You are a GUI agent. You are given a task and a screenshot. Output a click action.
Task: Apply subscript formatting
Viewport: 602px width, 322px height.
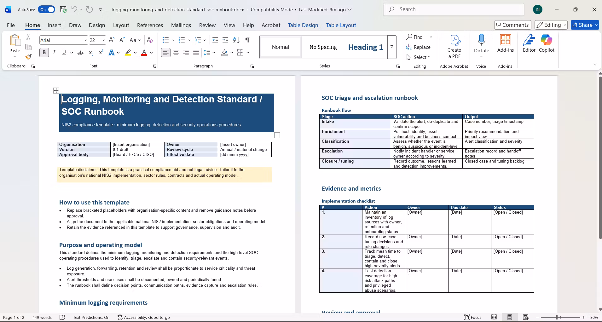pyautogui.click(x=91, y=53)
